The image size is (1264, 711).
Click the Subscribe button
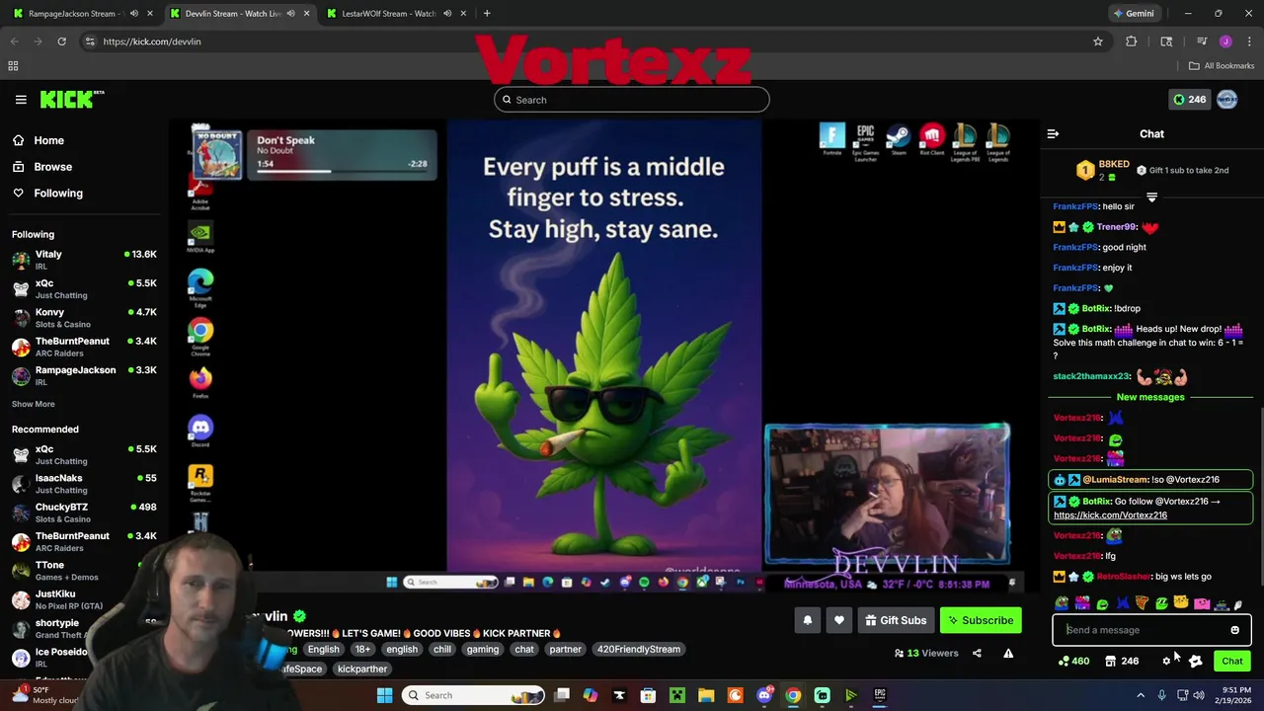[x=982, y=620]
